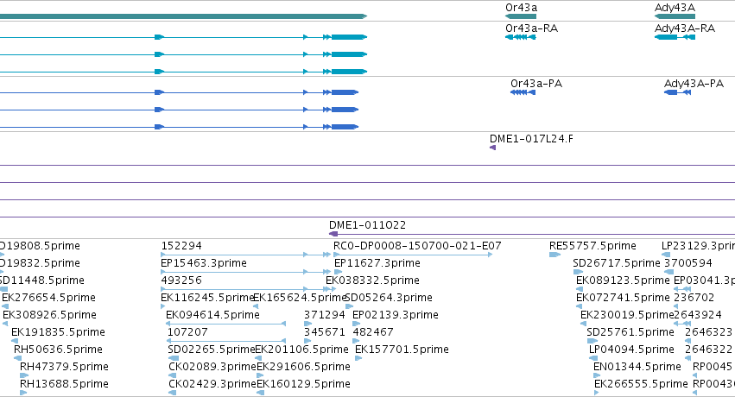Click the RH47379.5prime label
Screen dimensions: 735x397
(x=64, y=367)
